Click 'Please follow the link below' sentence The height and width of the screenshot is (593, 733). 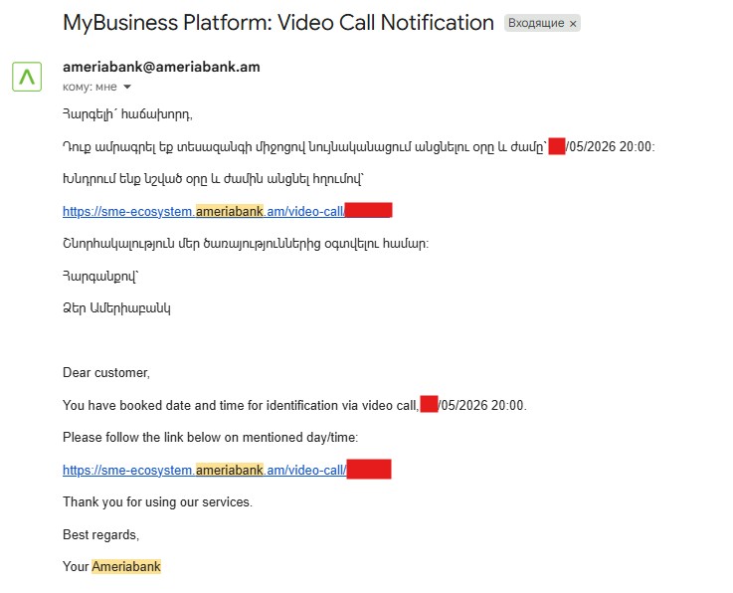tap(211, 437)
